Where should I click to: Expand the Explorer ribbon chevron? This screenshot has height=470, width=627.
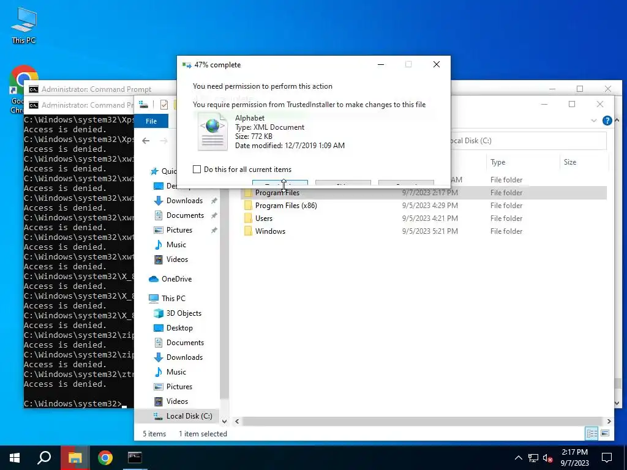click(x=594, y=121)
